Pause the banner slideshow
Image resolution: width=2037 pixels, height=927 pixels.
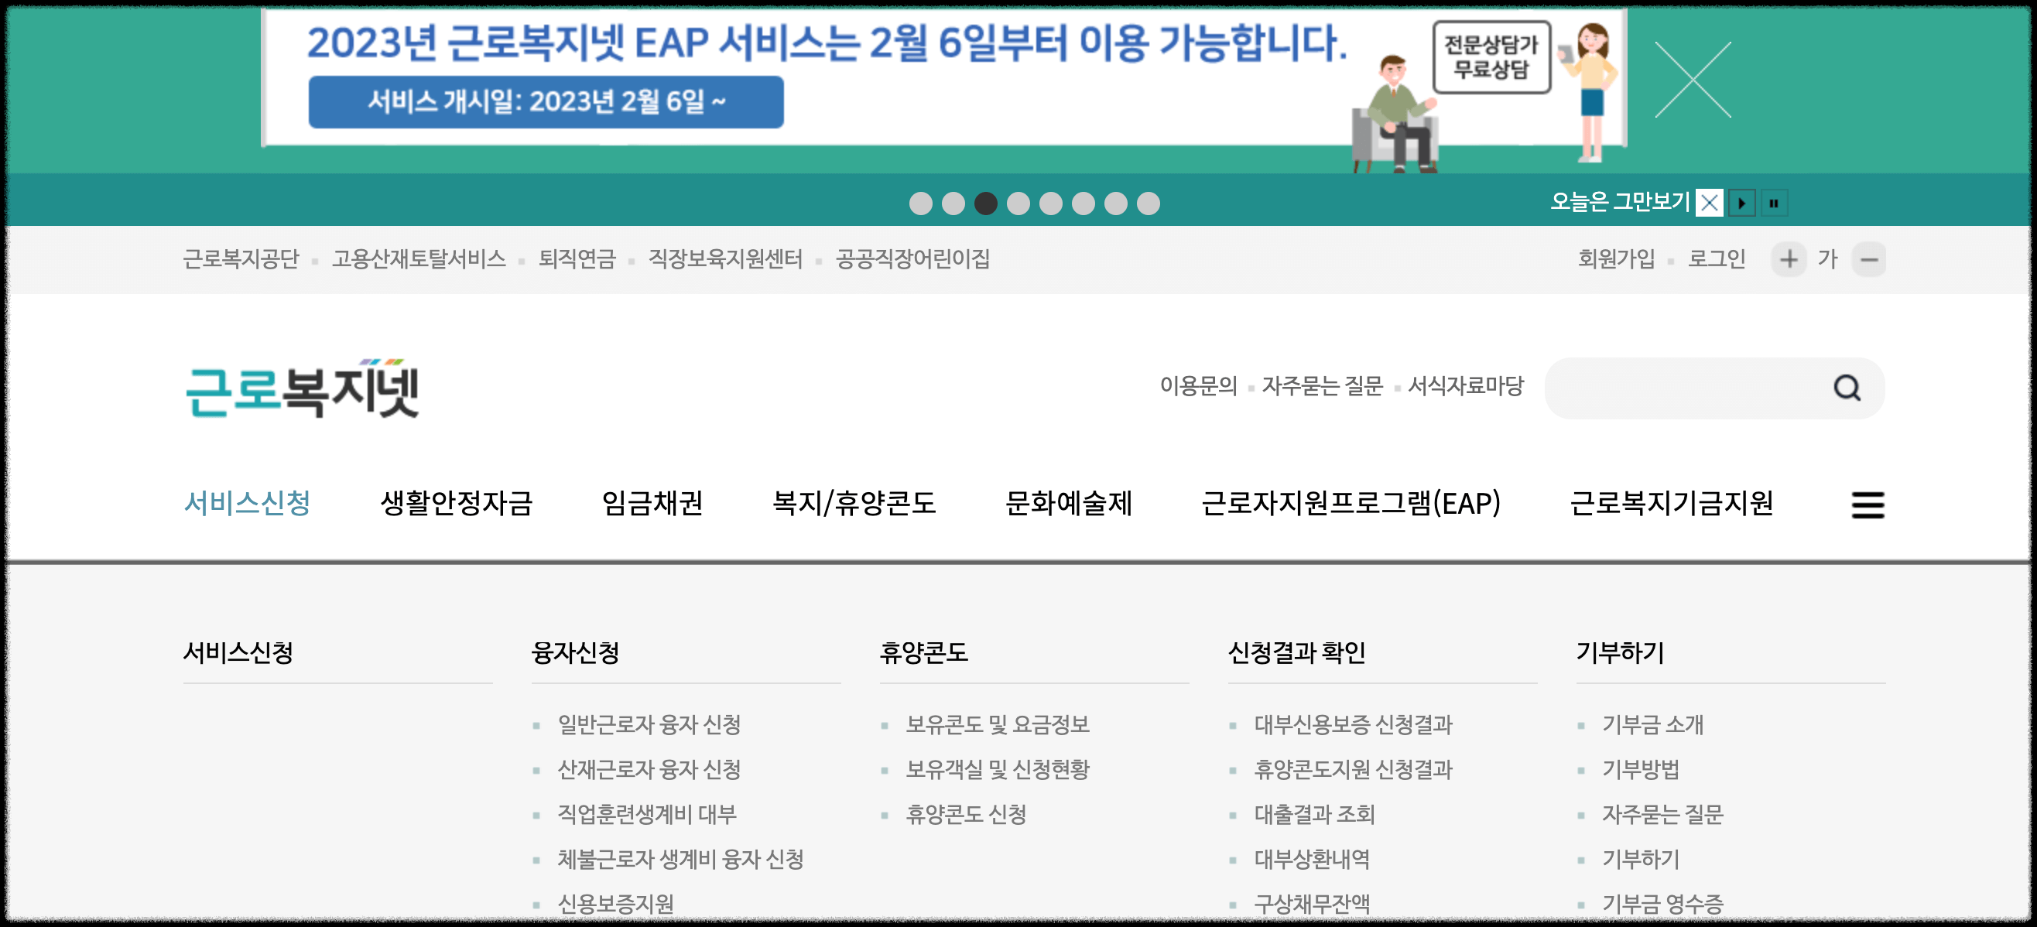[x=1774, y=203]
